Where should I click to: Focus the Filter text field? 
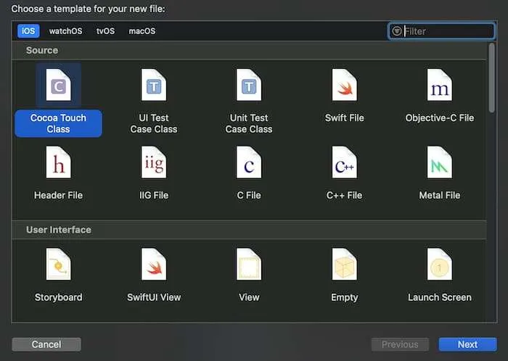point(442,31)
